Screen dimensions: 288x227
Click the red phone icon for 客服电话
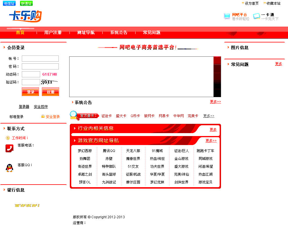(x=9, y=148)
